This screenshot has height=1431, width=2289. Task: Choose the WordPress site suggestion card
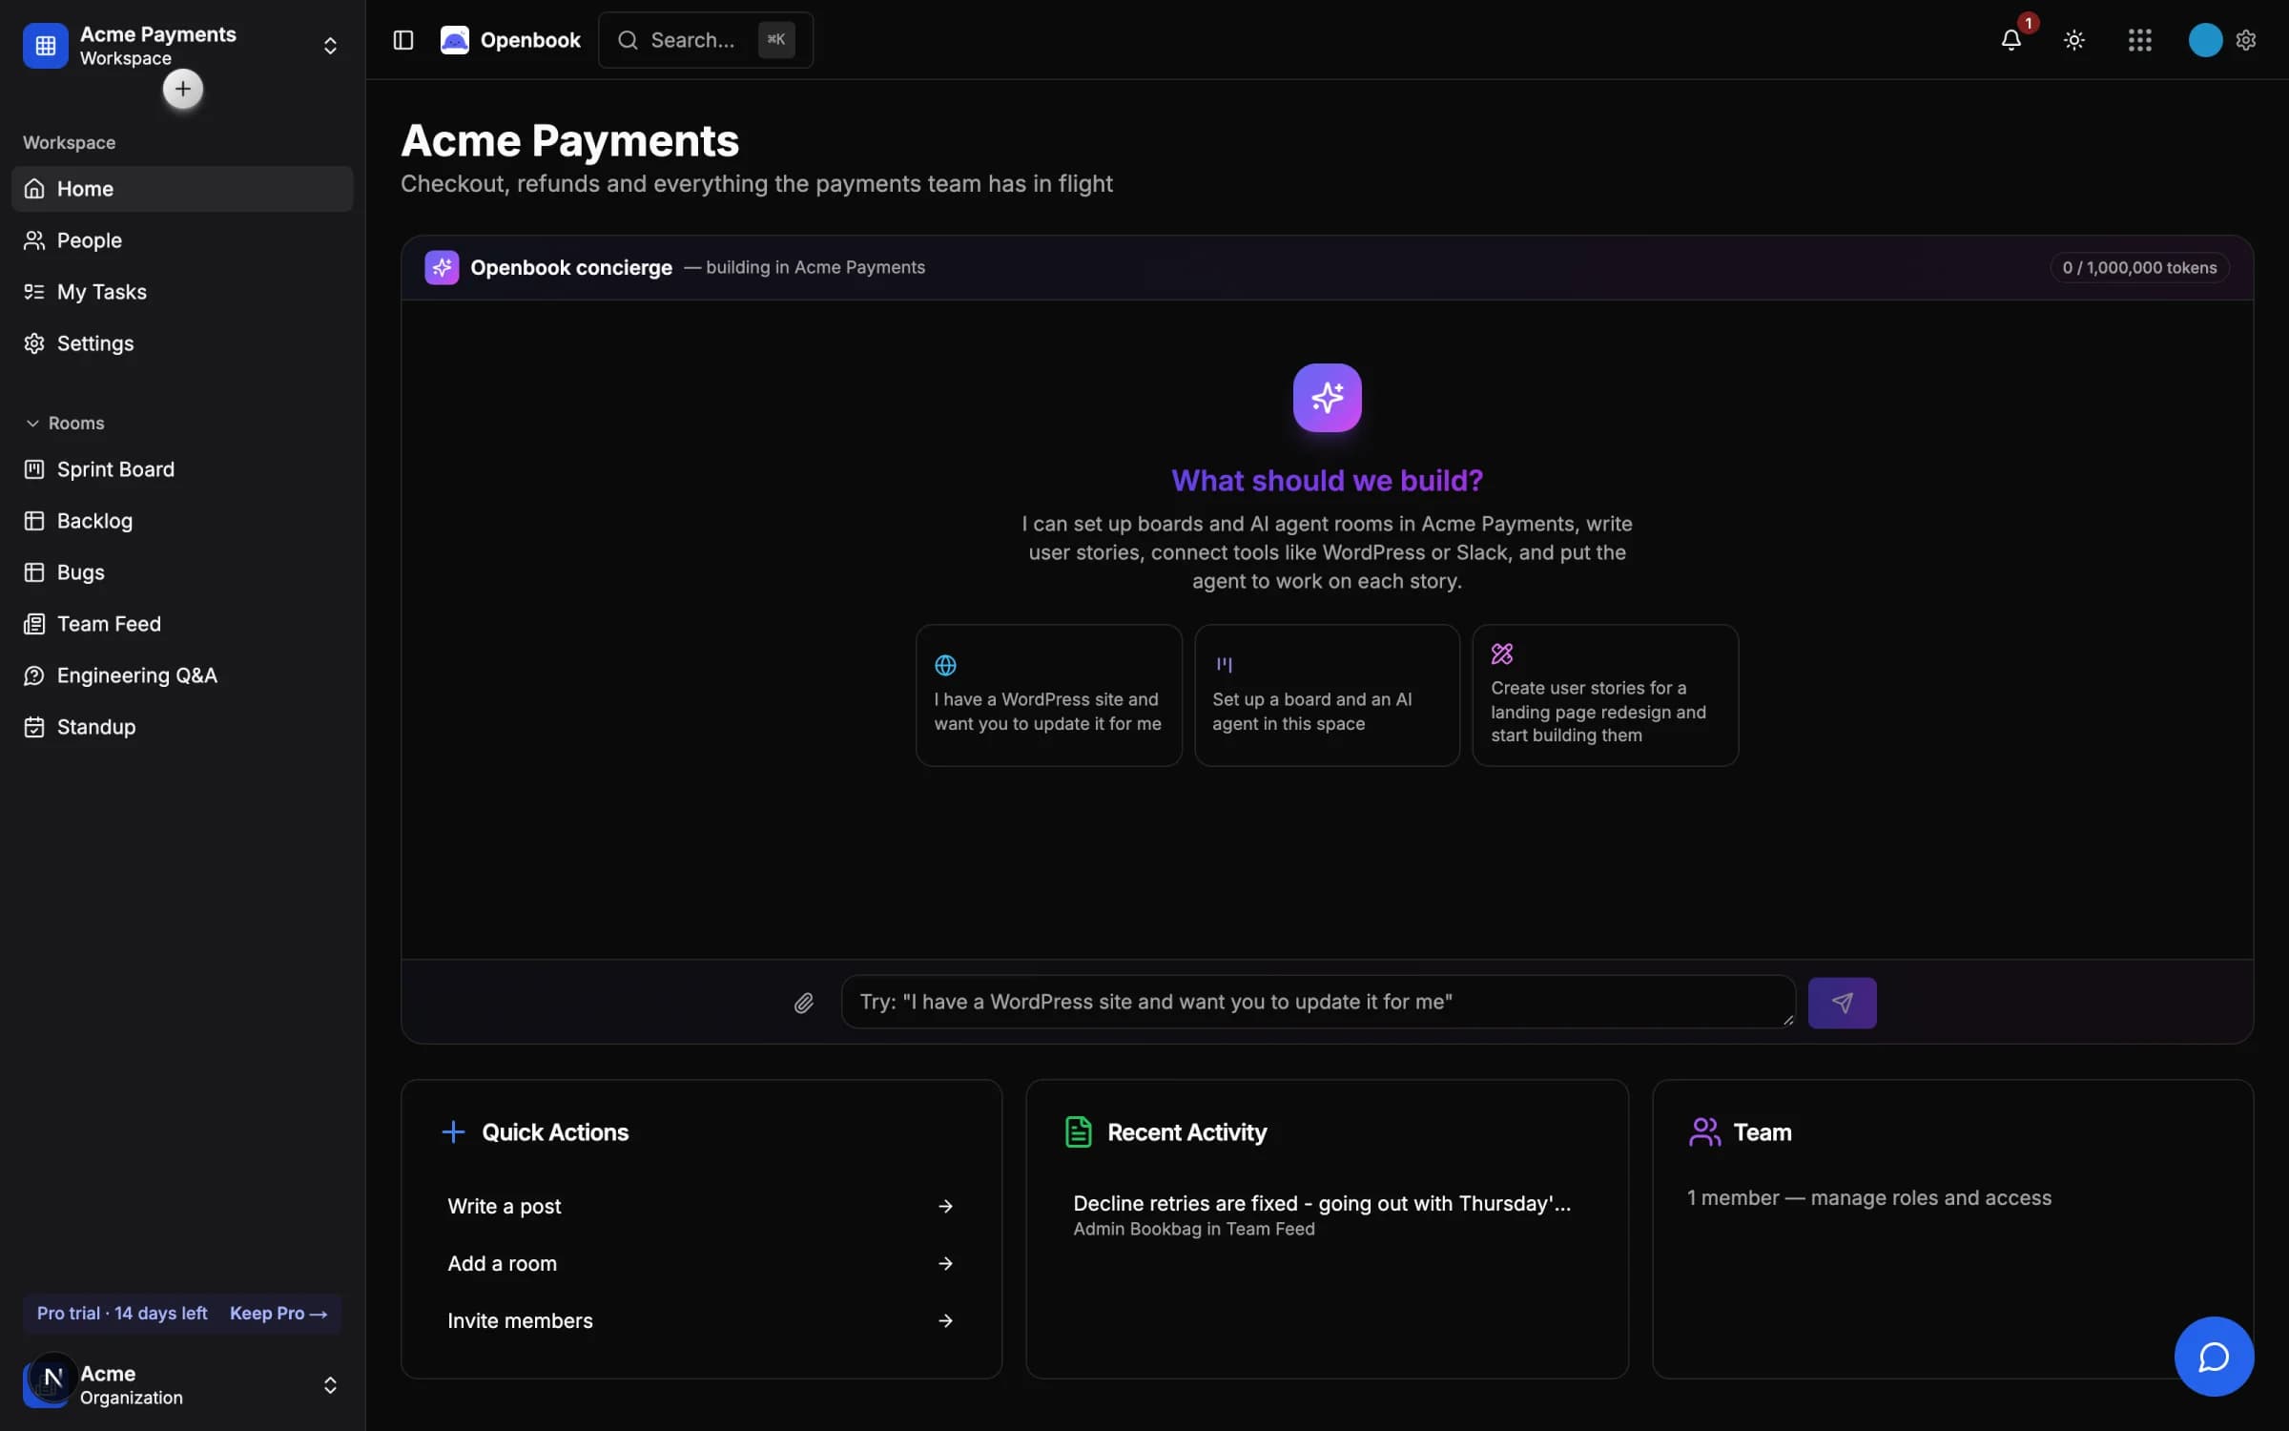(1048, 695)
